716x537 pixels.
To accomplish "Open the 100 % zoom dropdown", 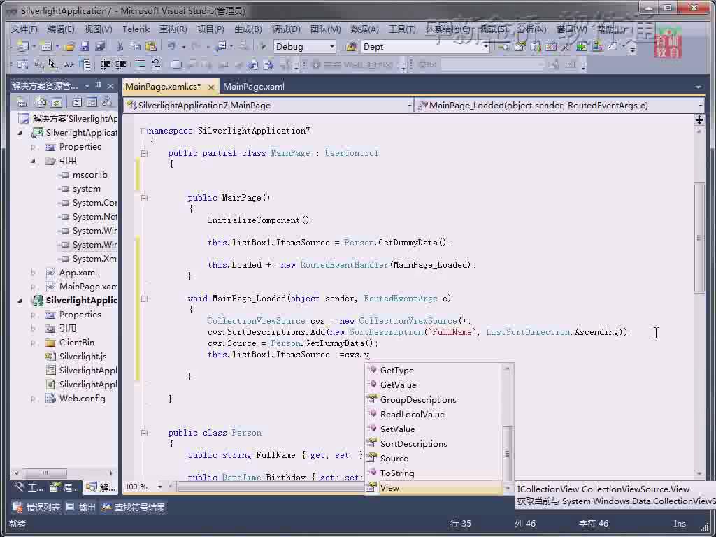I will (x=160, y=487).
